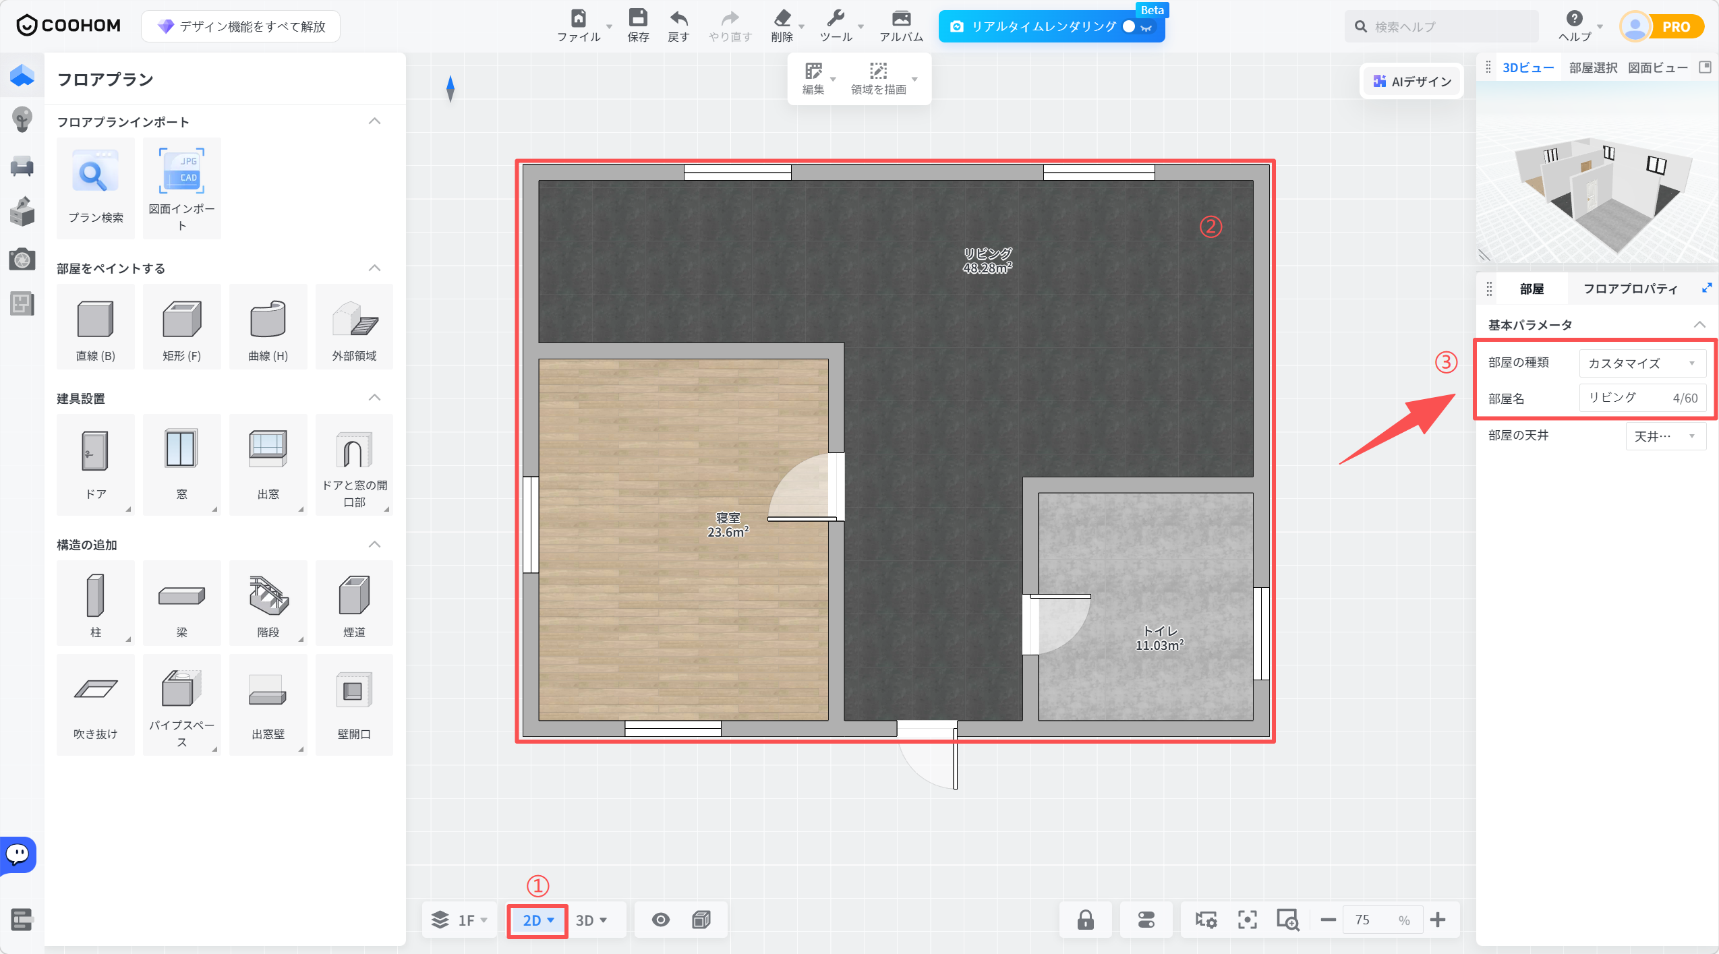Viewport: 1719px width, 954px height.
Task: Add a 階段 staircase
Action: (x=268, y=603)
